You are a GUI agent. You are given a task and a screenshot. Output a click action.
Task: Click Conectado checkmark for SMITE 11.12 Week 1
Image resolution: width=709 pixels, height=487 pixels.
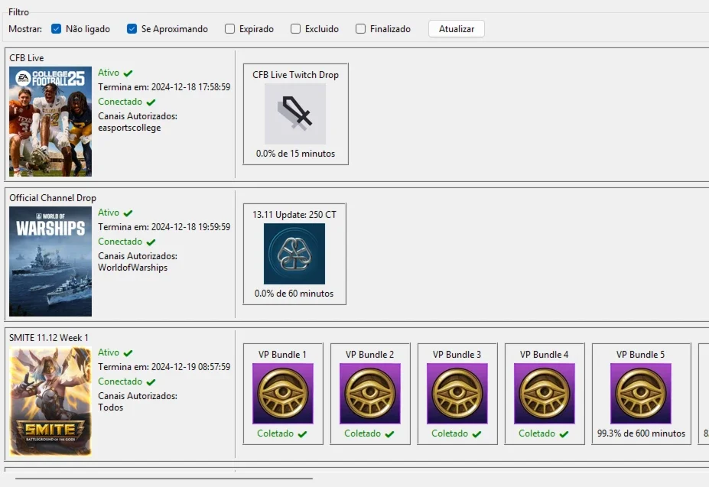tap(151, 381)
